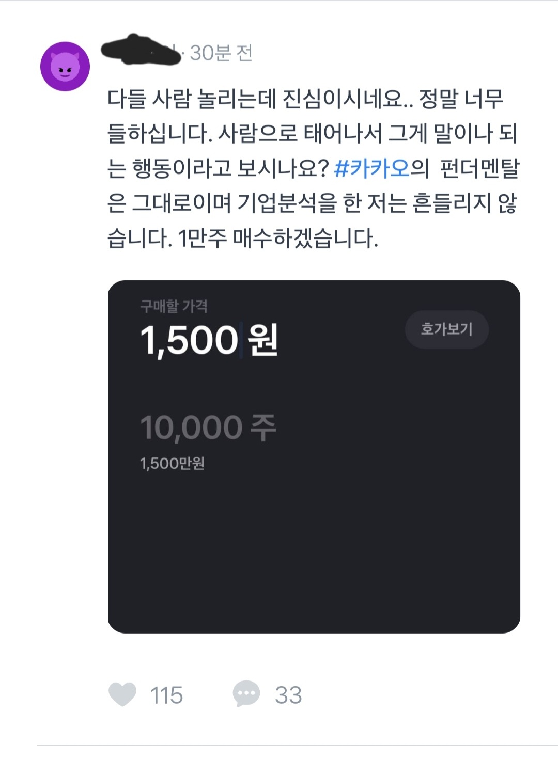Click the 펀더멘탈 word in the post text
Image resolution: width=558 pixels, height=760 pixels.
(479, 168)
